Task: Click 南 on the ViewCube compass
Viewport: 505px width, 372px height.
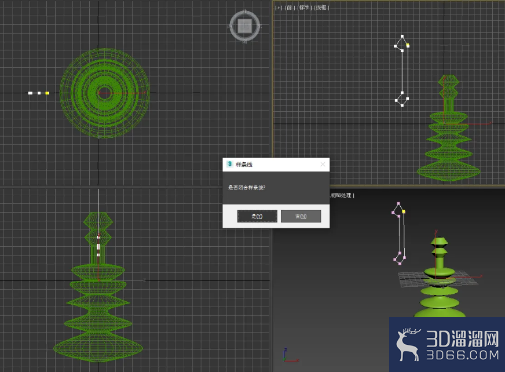Action: click(245, 41)
